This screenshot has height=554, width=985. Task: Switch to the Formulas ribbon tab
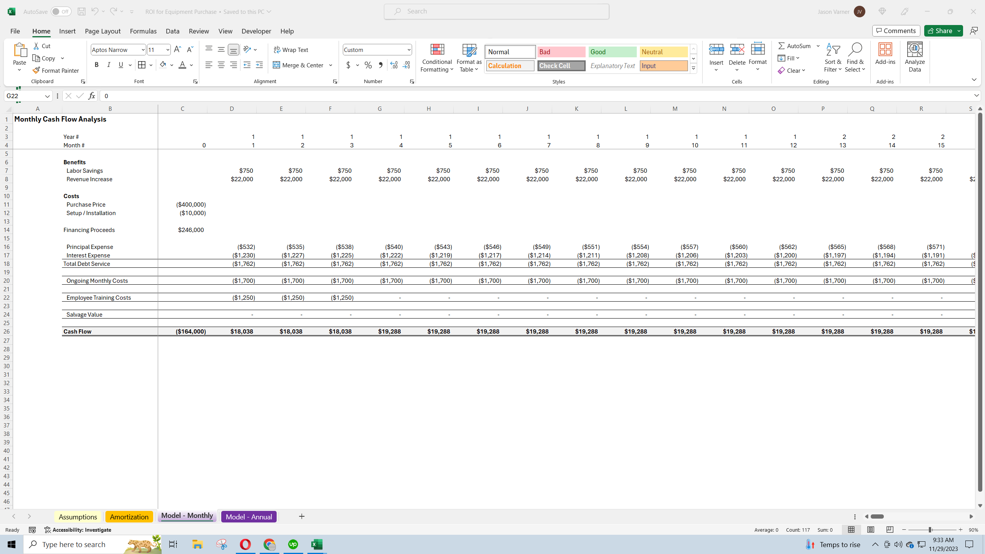pyautogui.click(x=143, y=31)
